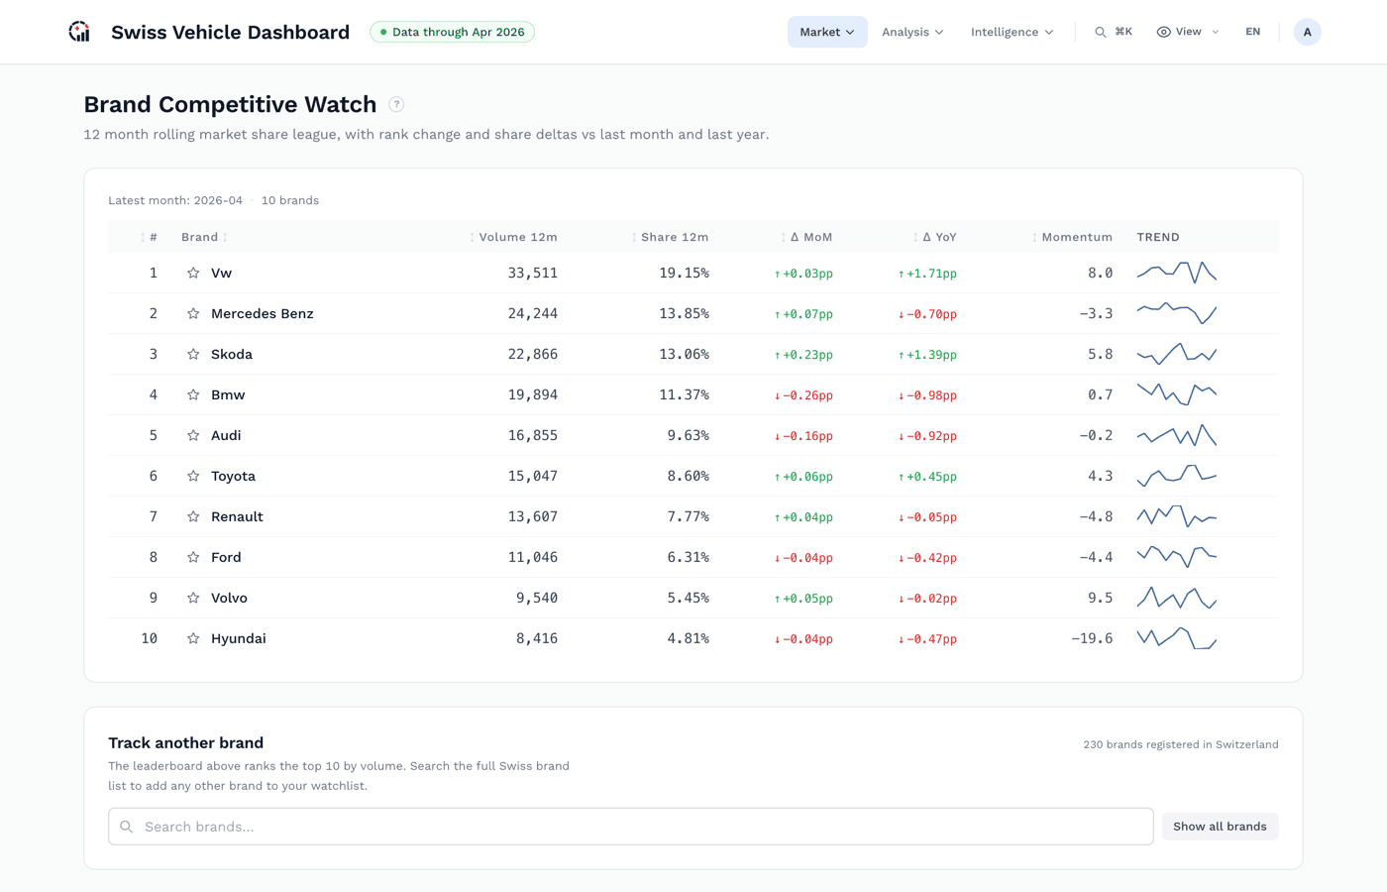Star the Hyundai brand row

tap(193, 638)
